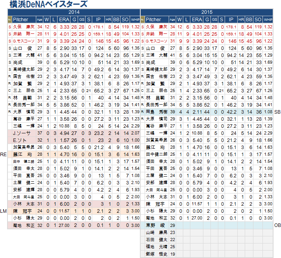Image resolution: width=281 pixels, height=258 pixels.
Task: Click the IP column header in 2014 table
Action: tap(98, 20)
